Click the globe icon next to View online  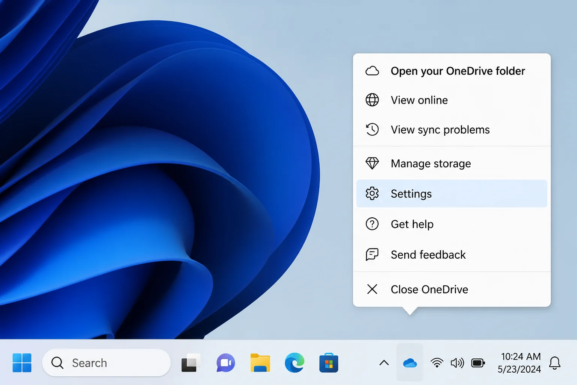pyautogui.click(x=372, y=100)
